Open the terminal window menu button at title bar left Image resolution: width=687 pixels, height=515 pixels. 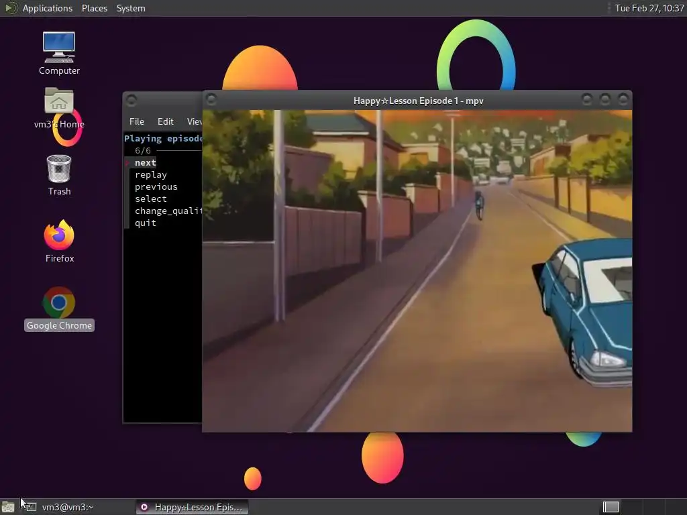[x=131, y=101]
